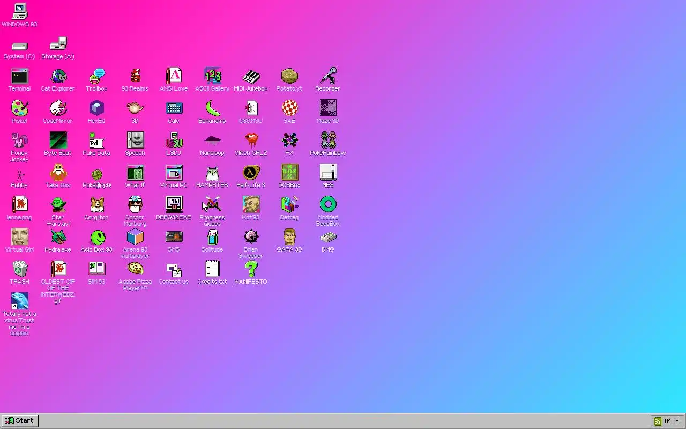Open Defrag icon
The width and height of the screenshot is (686, 429).
click(289, 205)
